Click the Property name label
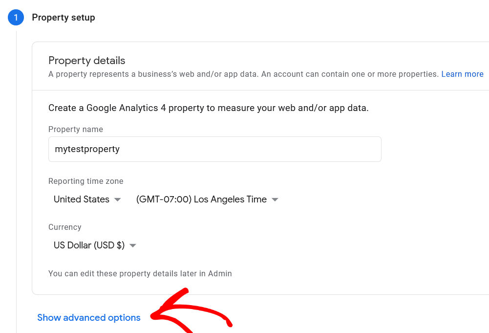The width and height of the screenshot is (489, 333). [76, 130]
